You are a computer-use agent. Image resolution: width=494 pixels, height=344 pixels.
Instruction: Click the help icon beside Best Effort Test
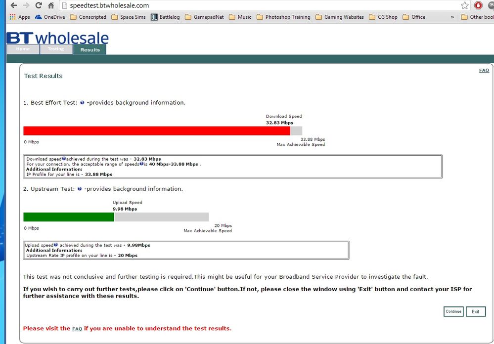pos(82,102)
